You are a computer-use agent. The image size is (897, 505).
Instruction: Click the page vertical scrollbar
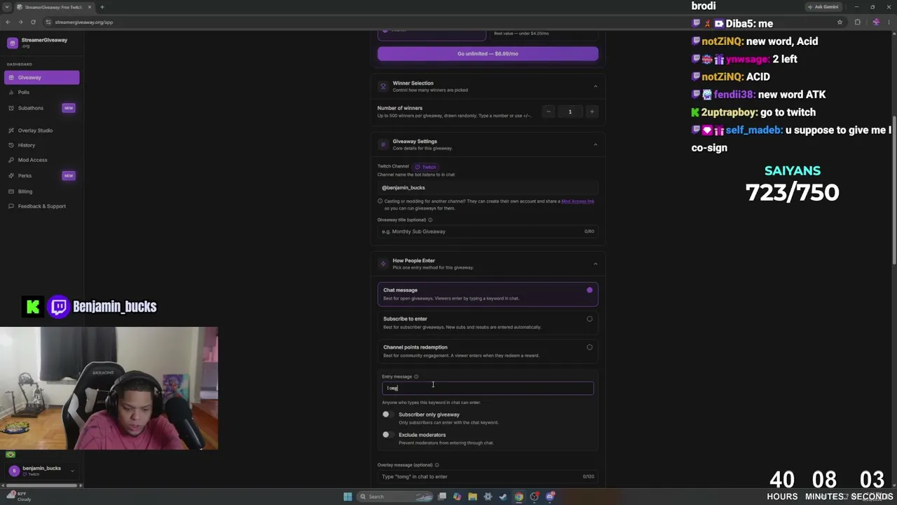(893, 189)
